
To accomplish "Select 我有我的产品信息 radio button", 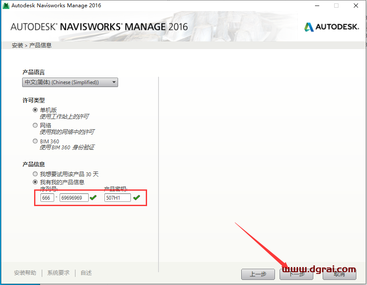I will (x=35, y=182).
